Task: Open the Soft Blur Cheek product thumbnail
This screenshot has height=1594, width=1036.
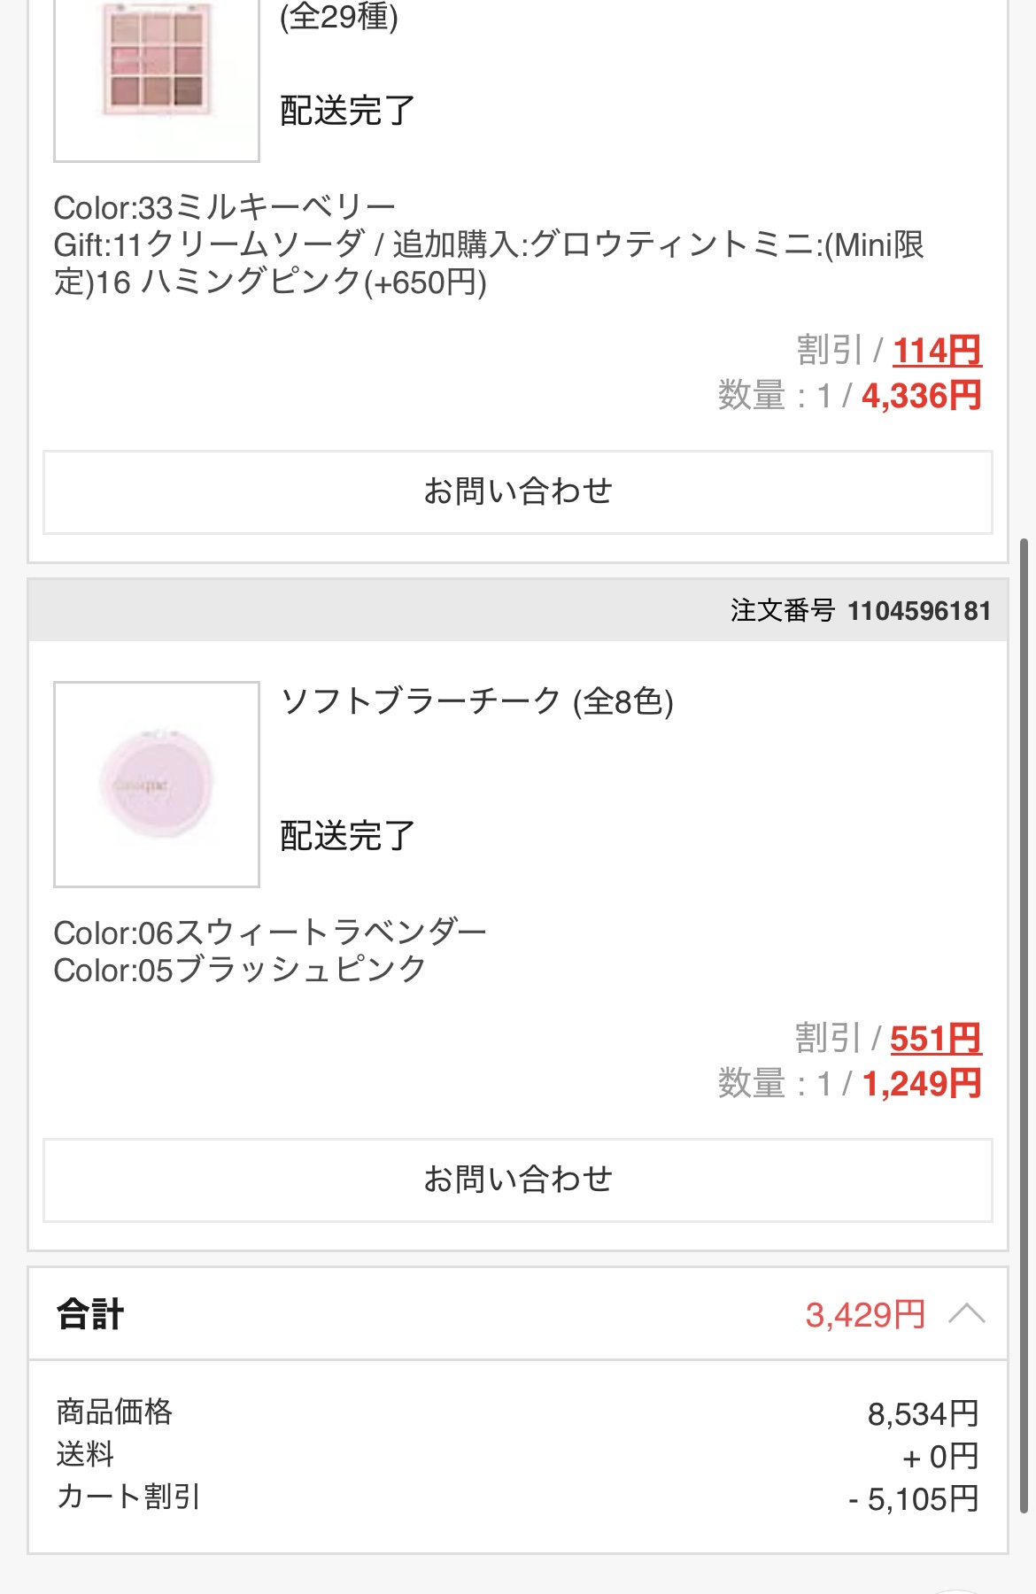Action: tap(157, 784)
